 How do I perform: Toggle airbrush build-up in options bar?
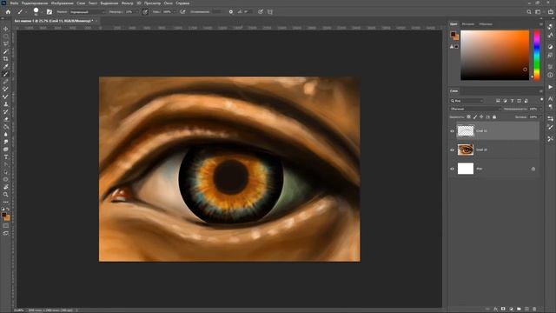[x=182, y=11]
